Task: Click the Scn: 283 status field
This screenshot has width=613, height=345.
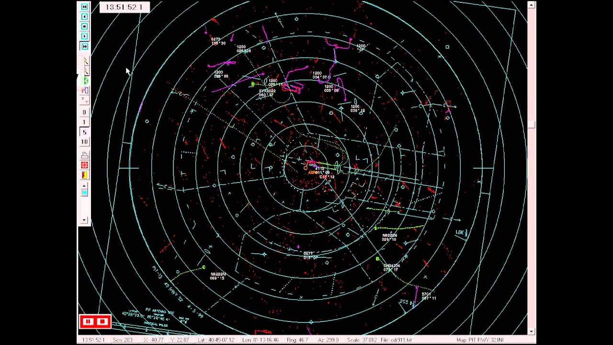Action: (122, 340)
